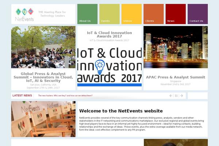Click the IoT & Cloud innovation awards banner
Viewport: 219px width, 146px height.
click(x=109, y=66)
